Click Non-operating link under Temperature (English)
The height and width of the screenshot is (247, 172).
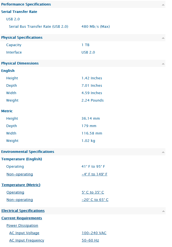[20, 174]
